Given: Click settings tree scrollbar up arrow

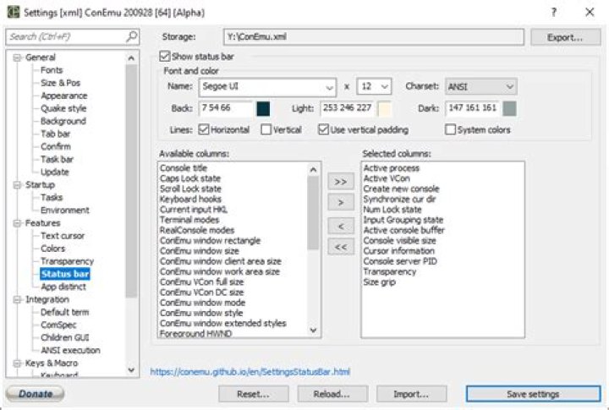Looking at the screenshot, I should click(x=131, y=58).
